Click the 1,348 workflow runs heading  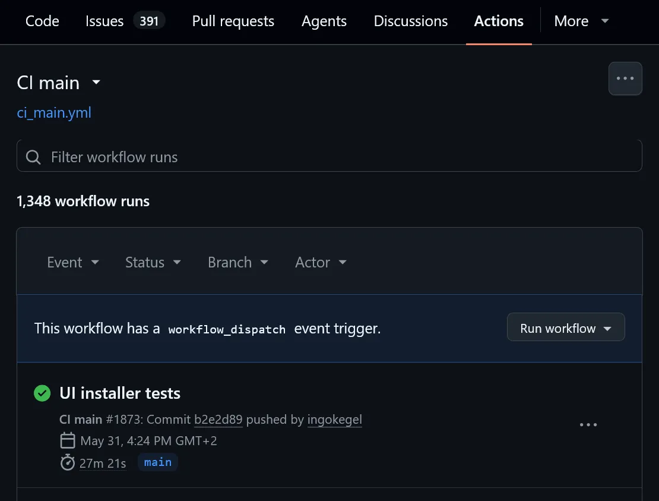click(83, 201)
